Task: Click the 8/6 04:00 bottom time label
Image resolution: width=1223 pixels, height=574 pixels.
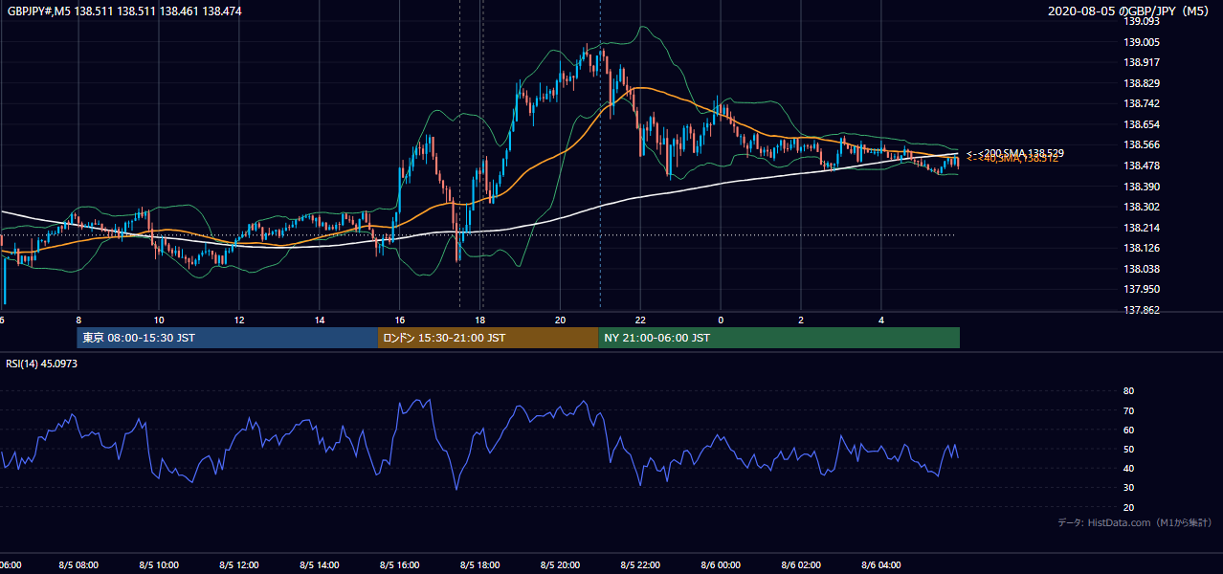Action: point(881,565)
